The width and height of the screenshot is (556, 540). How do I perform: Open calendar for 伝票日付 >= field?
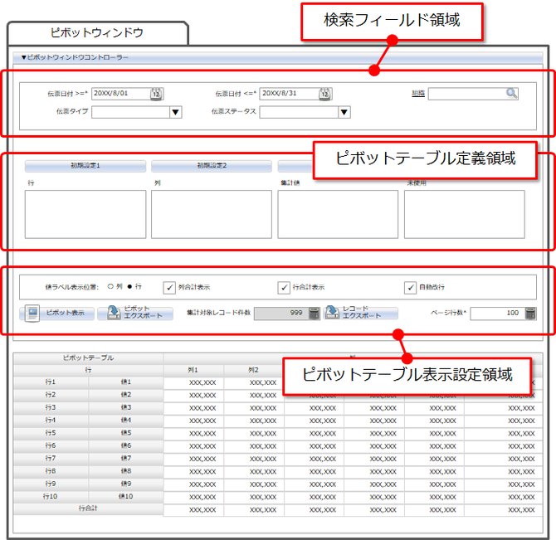pos(156,94)
